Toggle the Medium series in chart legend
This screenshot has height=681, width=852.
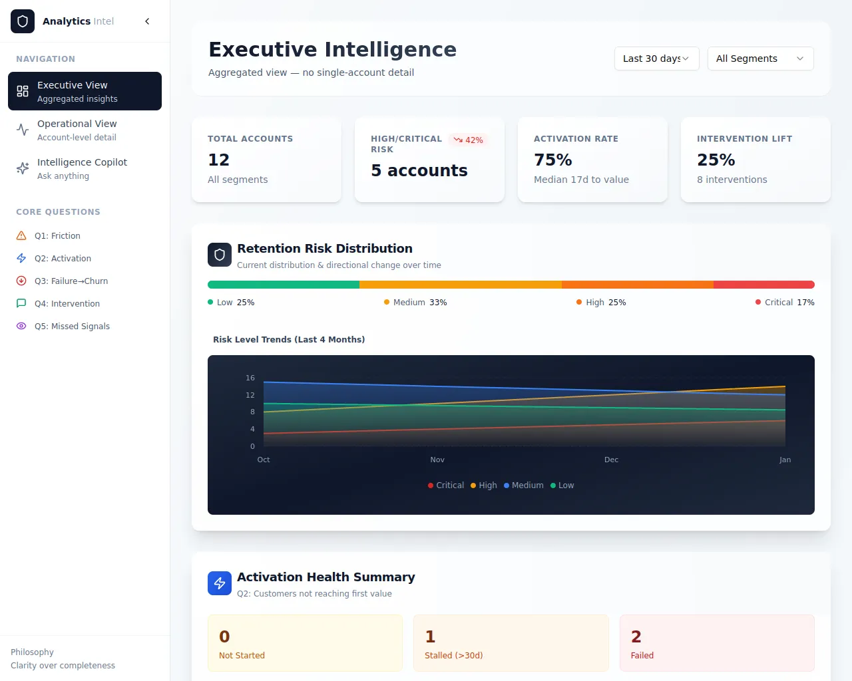[524, 485]
